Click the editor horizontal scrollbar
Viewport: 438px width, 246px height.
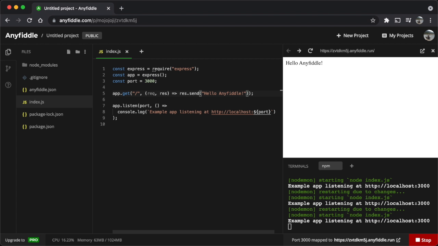tap(193, 232)
